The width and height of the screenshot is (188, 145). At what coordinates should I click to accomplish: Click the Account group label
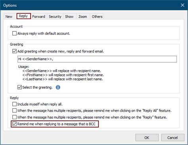tap(16, 27)
